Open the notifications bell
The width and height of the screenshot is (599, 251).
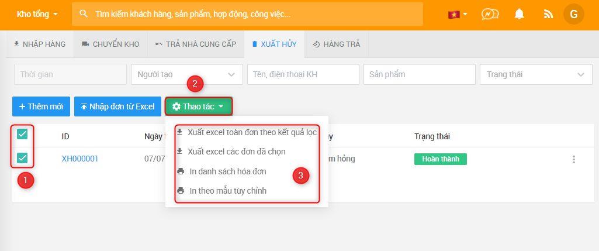point(519,14)
